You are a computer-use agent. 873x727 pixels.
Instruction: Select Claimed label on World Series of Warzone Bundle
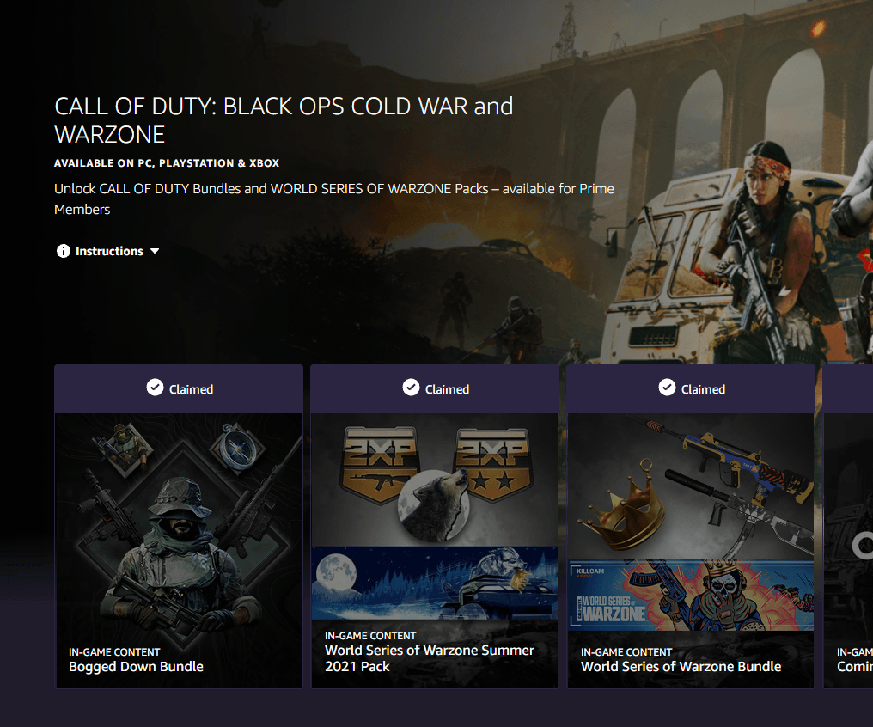pos(703,389)
